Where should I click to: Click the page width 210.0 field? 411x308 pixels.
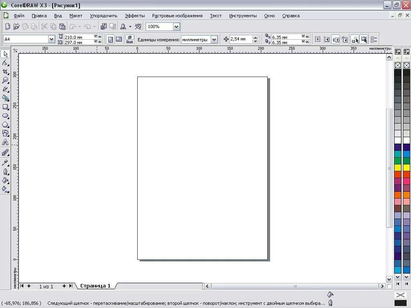pyautogui.click(x=79, y=37)
